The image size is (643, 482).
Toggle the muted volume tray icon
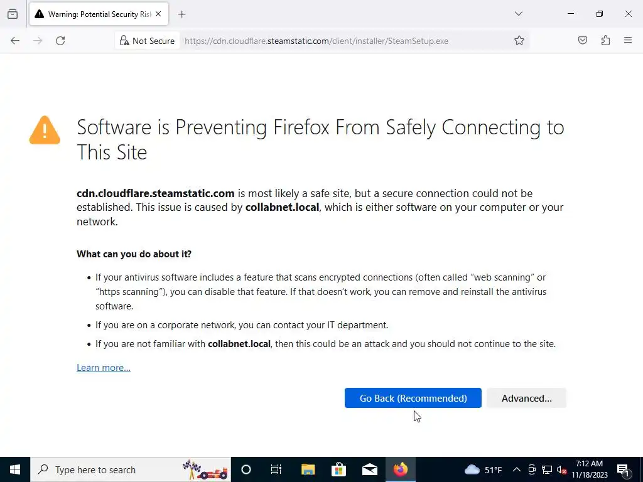pos(562,469)
